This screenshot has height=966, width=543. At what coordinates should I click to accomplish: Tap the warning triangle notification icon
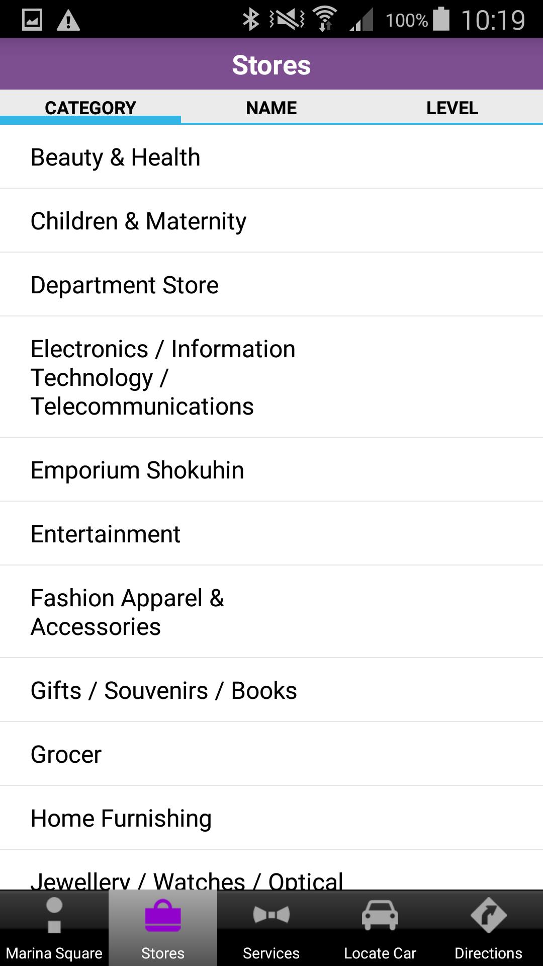coord(68,20)
